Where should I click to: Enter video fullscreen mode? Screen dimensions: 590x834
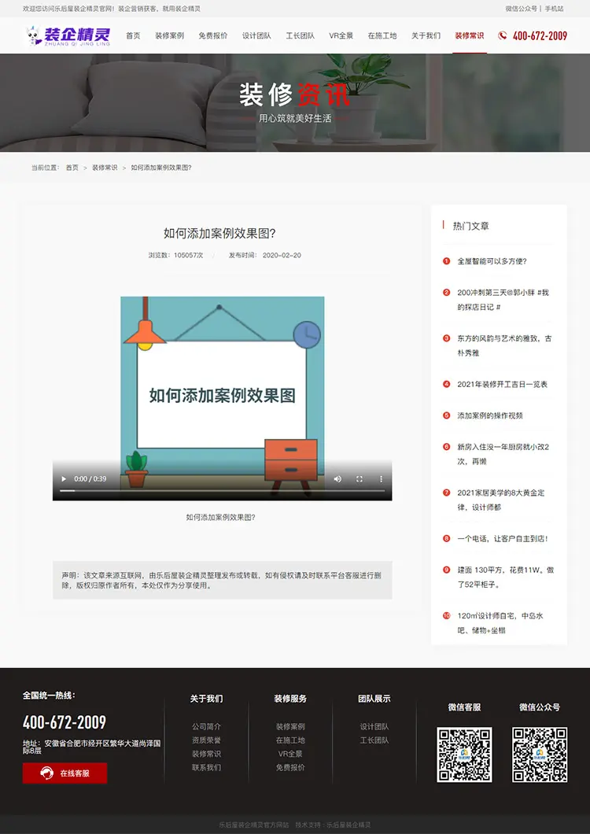click(x=360, y=478)
